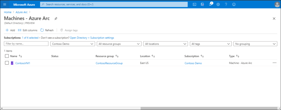The image size is (281, 110).
Task: Open the Directory + Subscription filter icon
Action: pos(203,4)
